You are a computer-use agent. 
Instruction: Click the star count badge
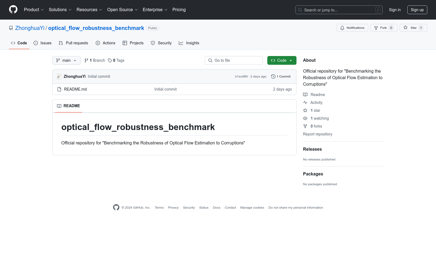click(x=421, y=28)
